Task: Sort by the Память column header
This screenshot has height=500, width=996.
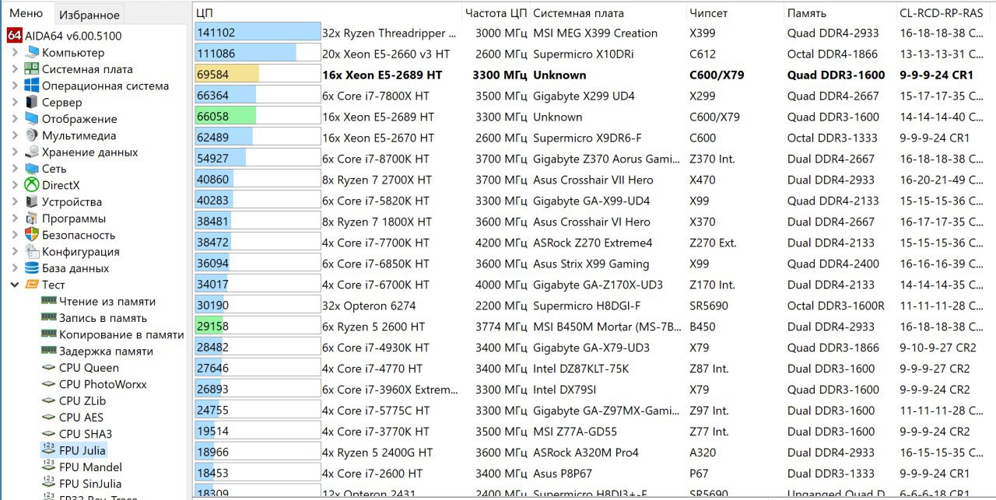Action: [x=840, y=12]
